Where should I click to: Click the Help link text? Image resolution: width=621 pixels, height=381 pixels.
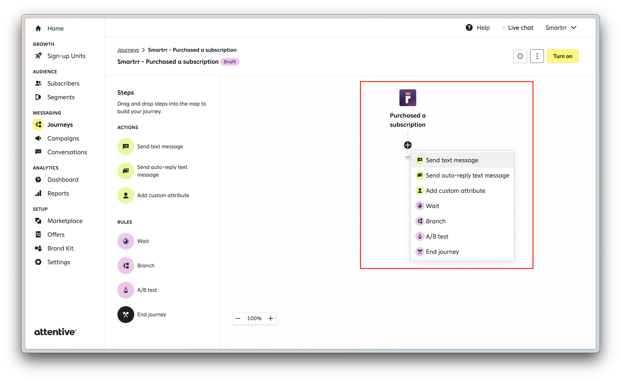[483, 27]
